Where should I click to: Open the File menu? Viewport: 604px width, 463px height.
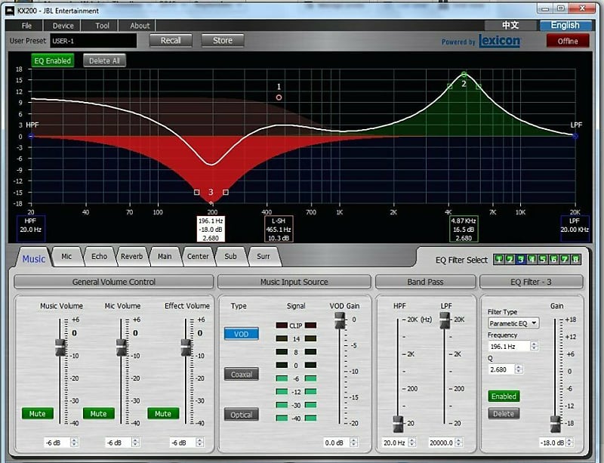(27, 26)
